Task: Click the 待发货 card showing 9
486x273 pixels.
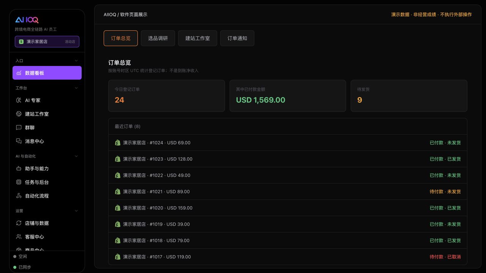Action: [409, 96]
